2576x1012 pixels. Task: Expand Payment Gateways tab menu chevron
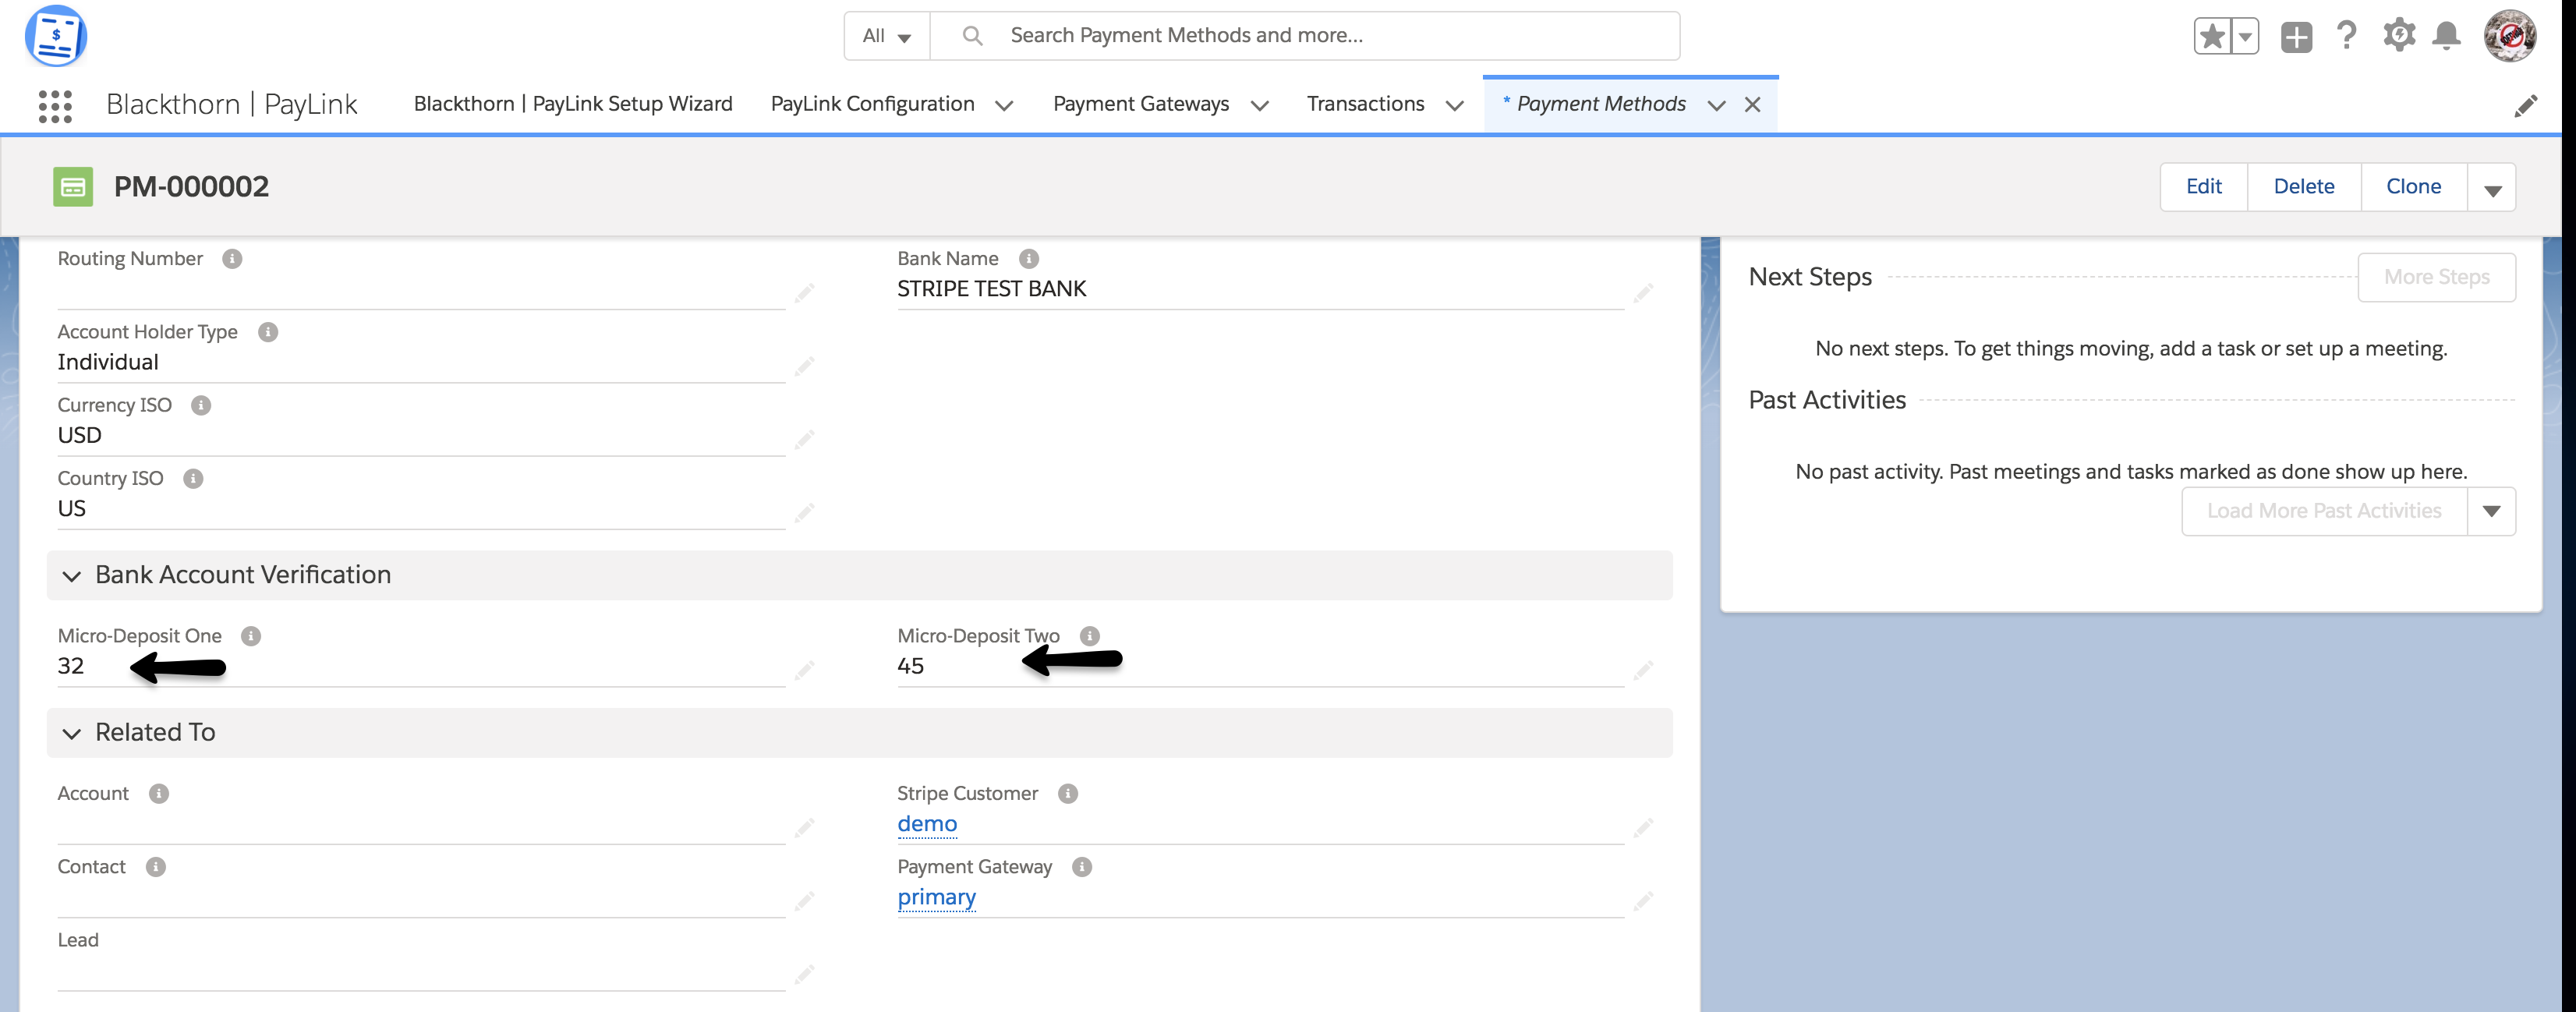[1260, 105]
